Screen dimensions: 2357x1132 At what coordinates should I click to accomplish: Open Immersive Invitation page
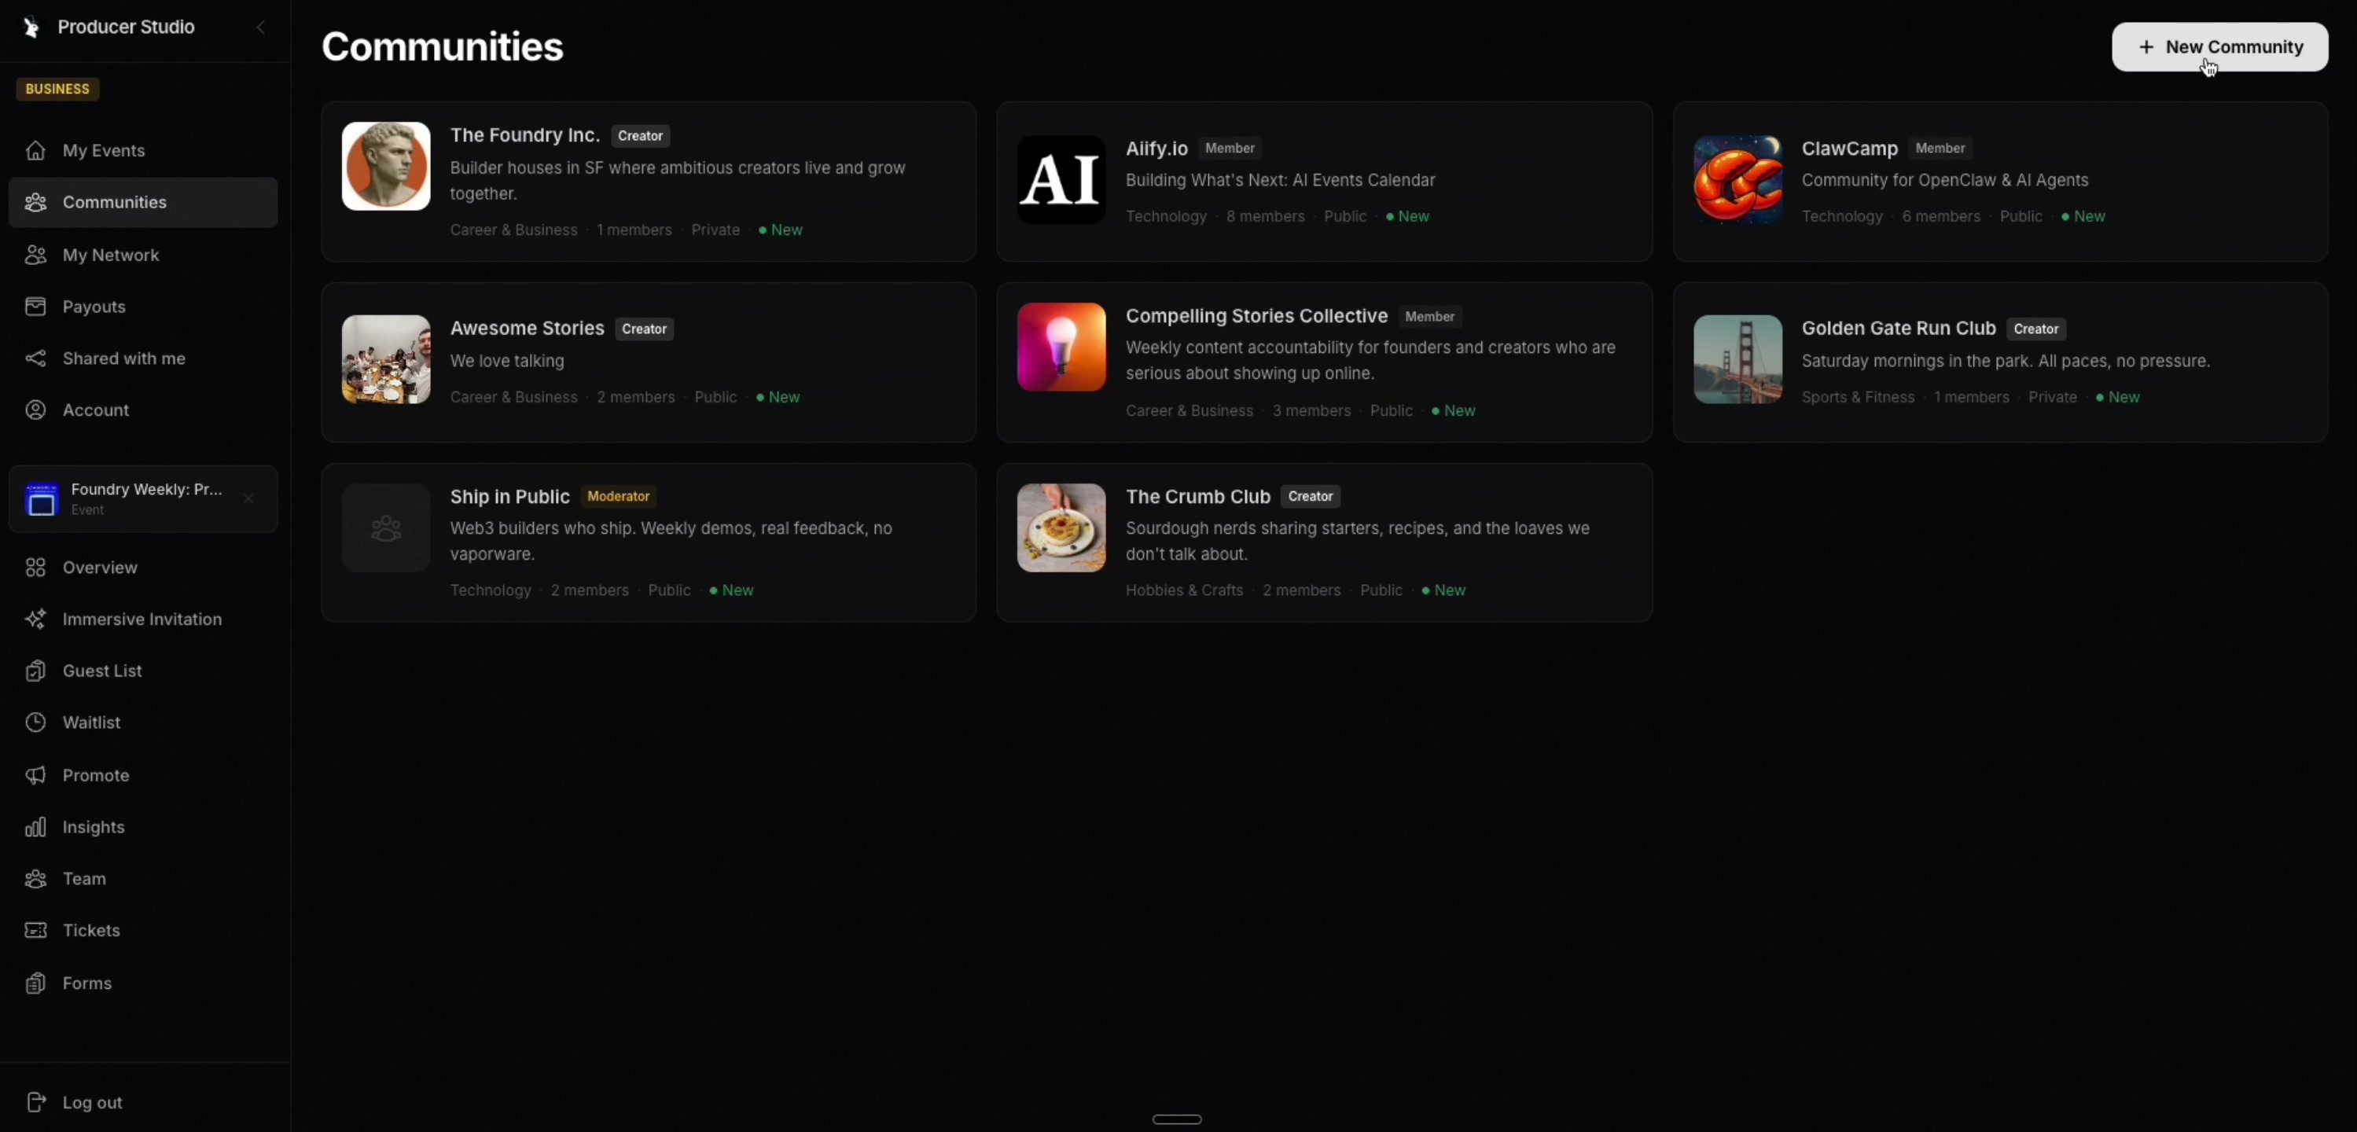[143, 619]
